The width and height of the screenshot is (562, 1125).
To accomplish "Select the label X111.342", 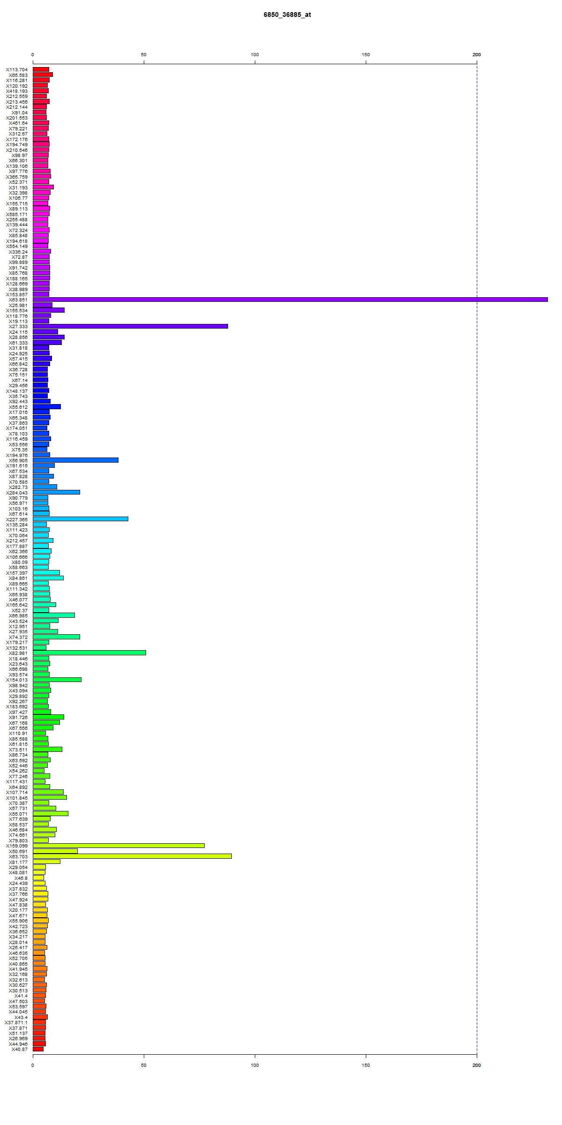I will [17, 589].
